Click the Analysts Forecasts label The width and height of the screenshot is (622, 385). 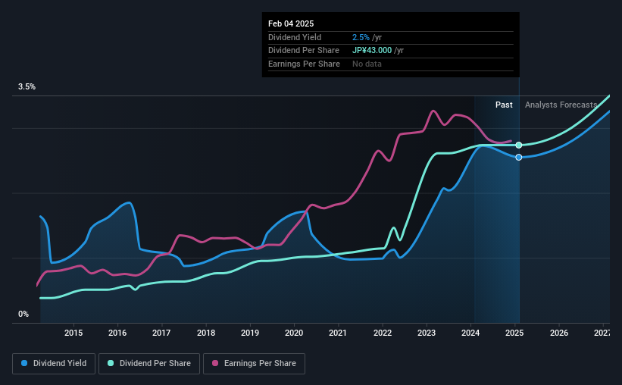coord(561,105)
